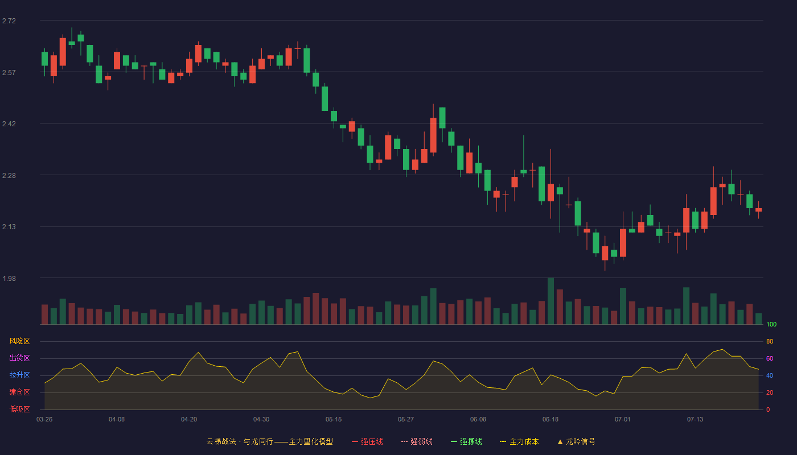Viewport: 797px width, 455px height.
Task: Select the 03-26 date label
Action: pyautogui.click(x=44, y=419)
